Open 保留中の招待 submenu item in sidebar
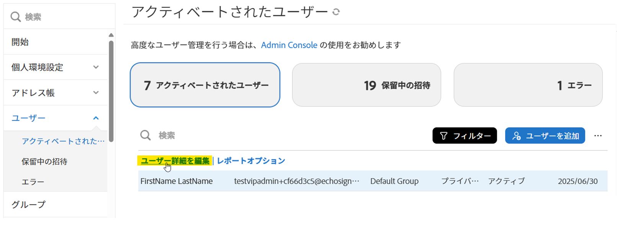617x246 pixels. coord(44,162)
